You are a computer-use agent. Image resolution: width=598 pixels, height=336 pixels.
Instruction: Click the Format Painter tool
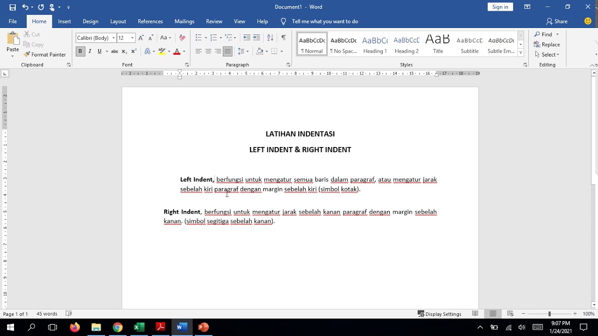point(45,55)
